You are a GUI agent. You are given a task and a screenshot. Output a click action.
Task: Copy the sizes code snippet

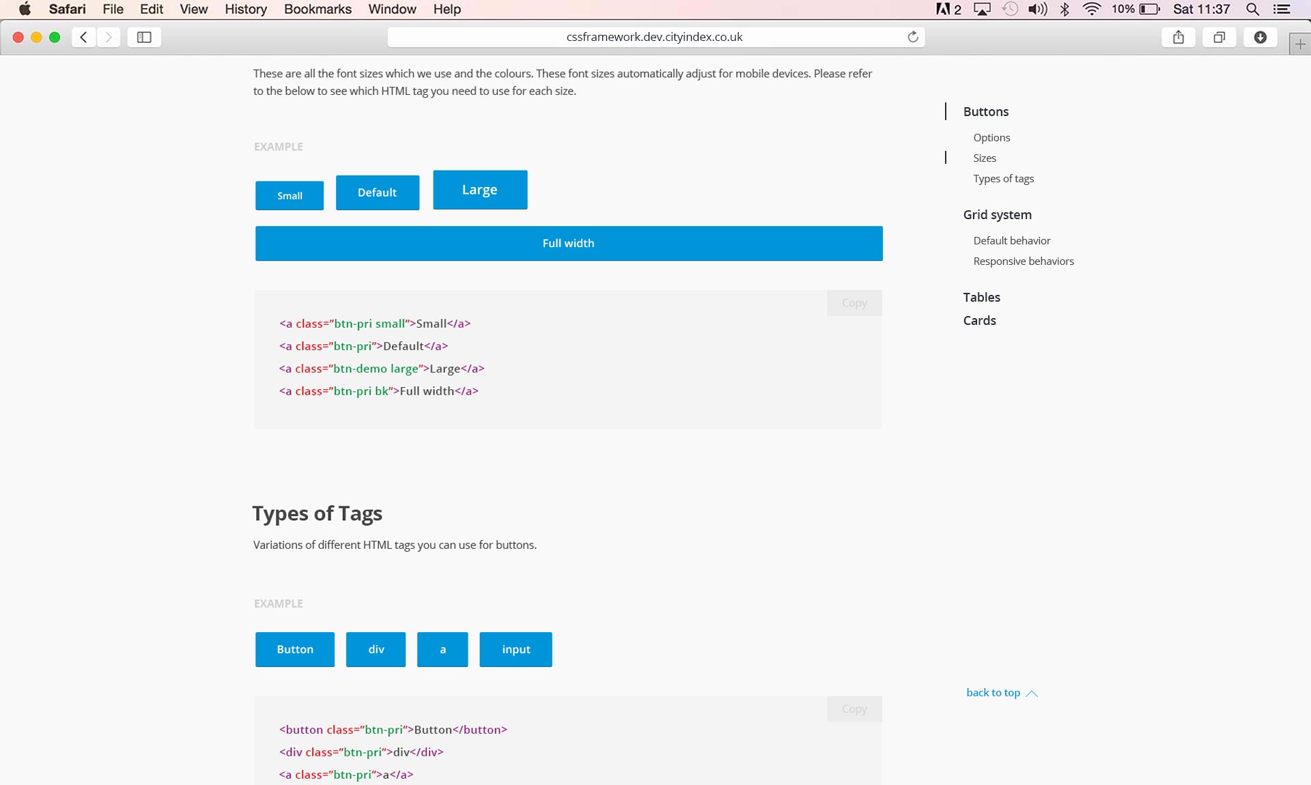(854, 303)
